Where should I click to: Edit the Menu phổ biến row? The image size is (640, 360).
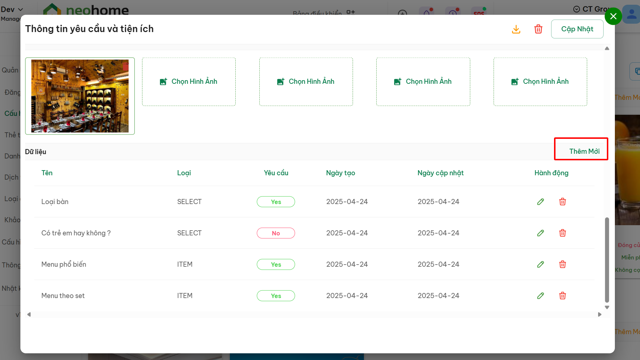(541, 264)
